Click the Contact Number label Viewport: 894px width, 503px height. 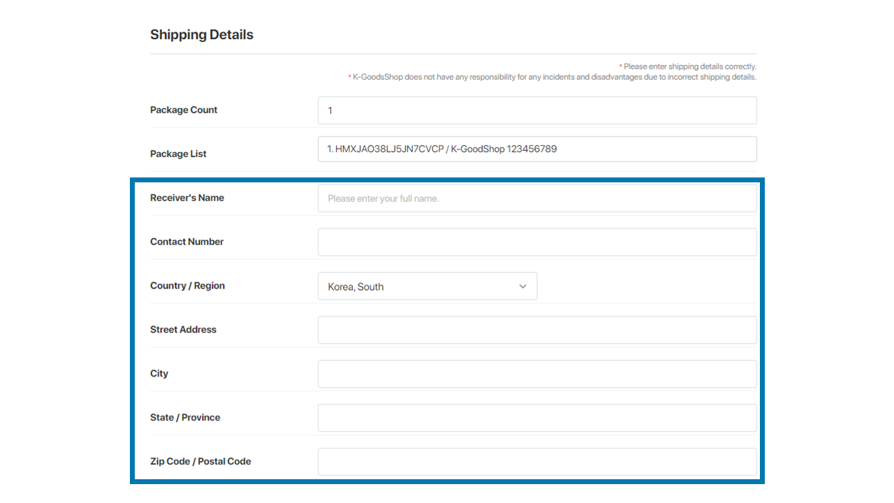pyautogui.click(x=186, y=242)
